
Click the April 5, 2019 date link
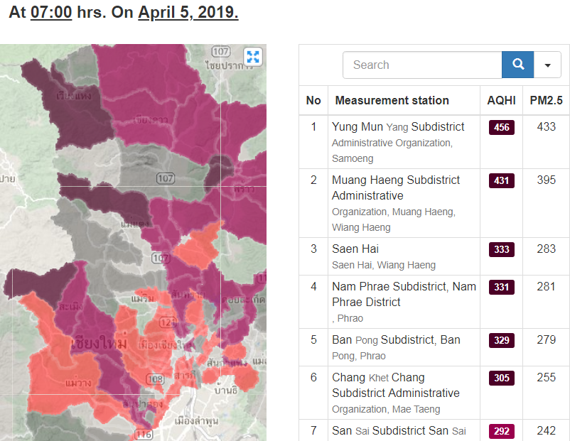click(188, 13)
